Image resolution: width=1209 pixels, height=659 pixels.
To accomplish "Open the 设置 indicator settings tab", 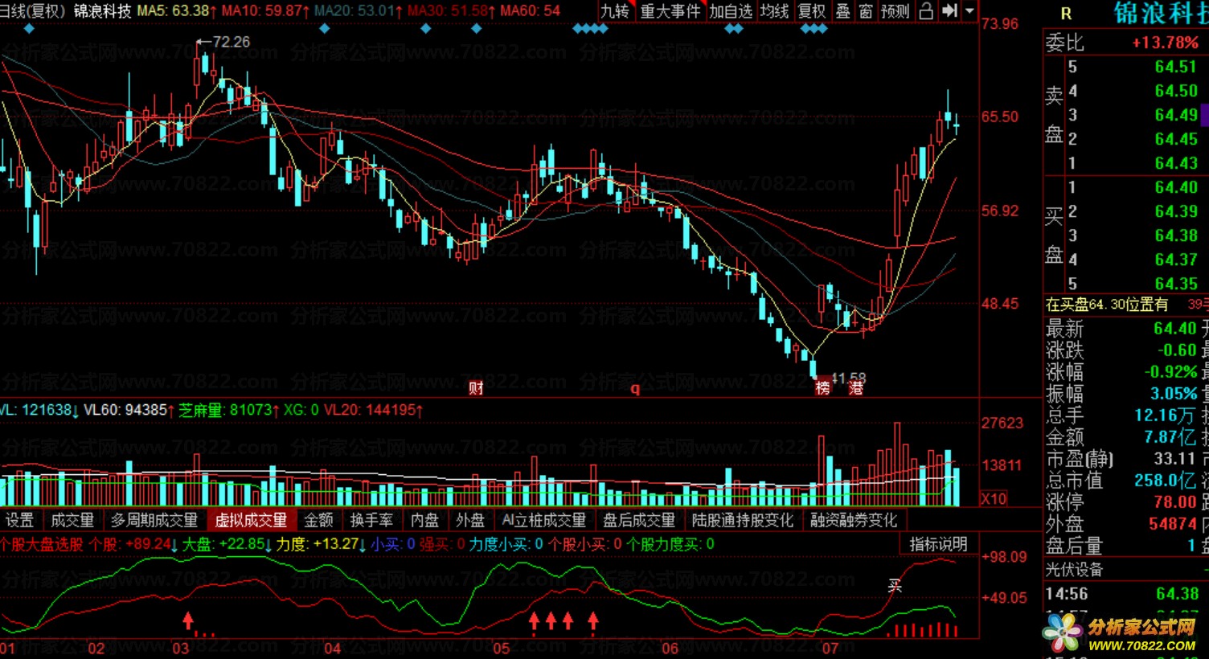I will point(20,520).
